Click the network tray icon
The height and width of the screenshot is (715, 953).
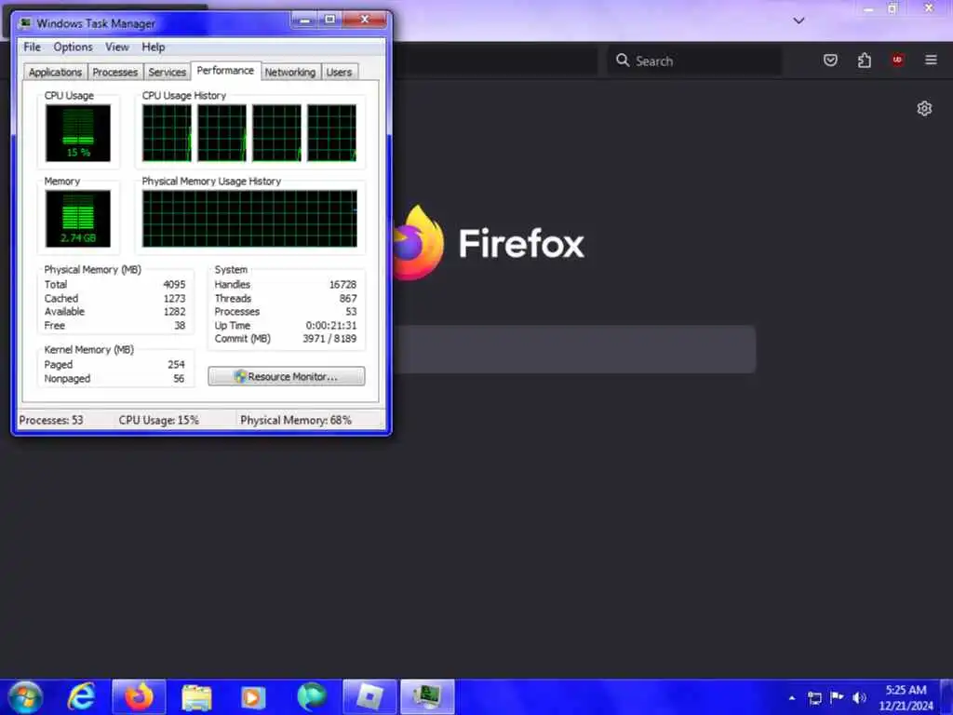pos(814,698)
